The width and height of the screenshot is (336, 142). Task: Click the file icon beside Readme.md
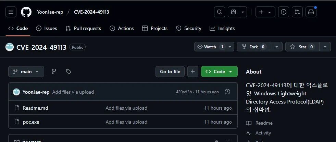[x=17, y=108]
